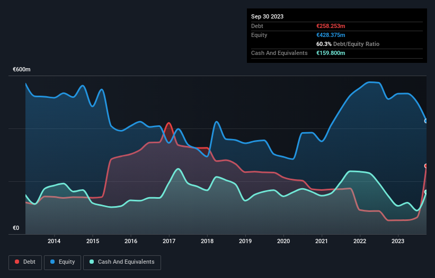This screenshot has height=278, width=435.
Task: Click the teal Cash legend dot
Action: [92, 262]
